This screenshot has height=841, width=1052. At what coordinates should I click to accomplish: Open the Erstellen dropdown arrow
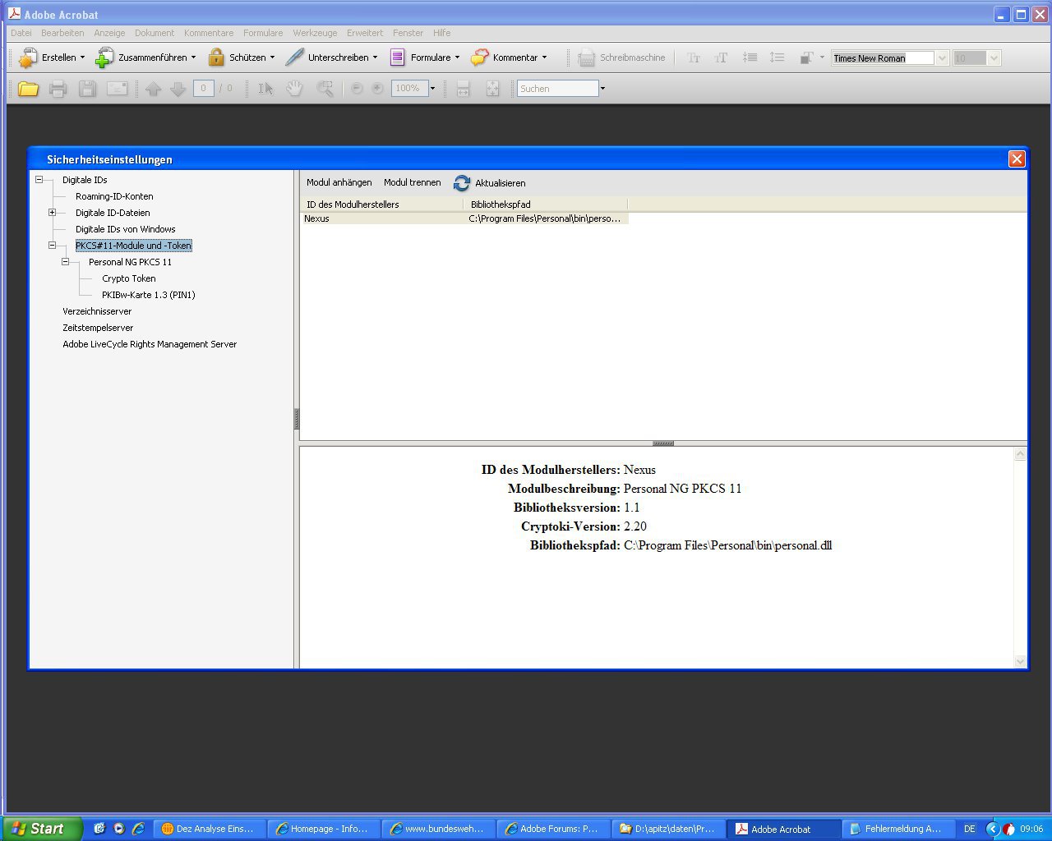[x=82, y=57]
